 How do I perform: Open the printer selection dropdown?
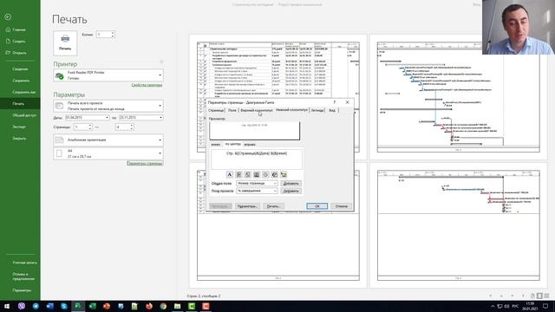(108, 75)
